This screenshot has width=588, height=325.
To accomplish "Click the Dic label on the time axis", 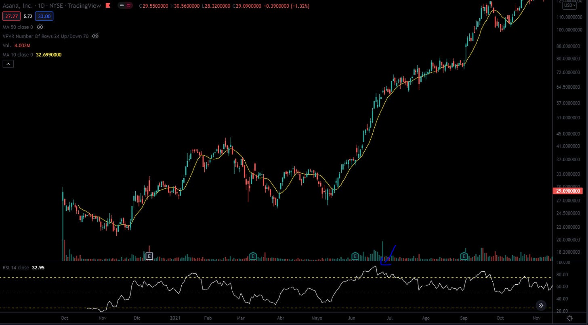I will [x=137, y=318].
